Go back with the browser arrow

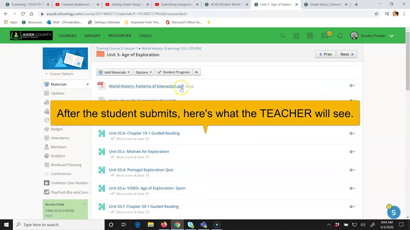pyautogui.click(x=6, y=14)
